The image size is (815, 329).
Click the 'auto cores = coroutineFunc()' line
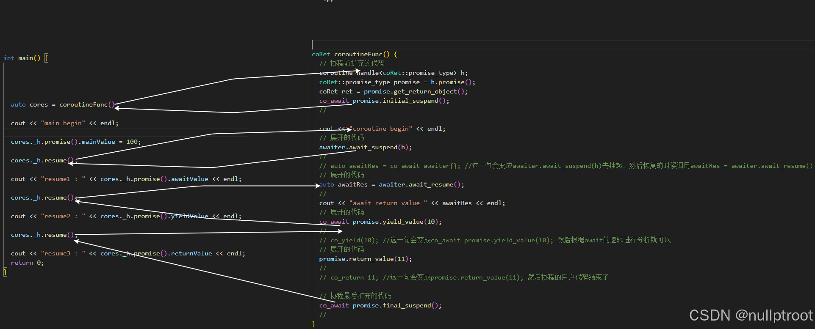click(x=63, y=104)
